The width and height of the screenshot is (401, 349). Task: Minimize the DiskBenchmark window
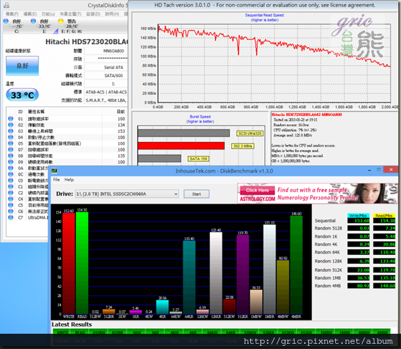[370, 170]
